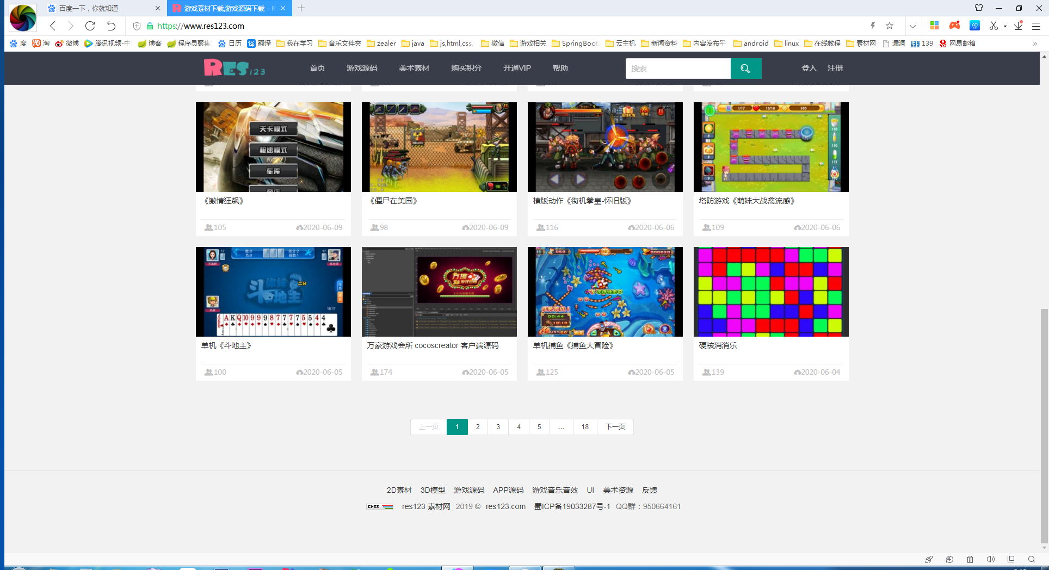Go to pagination page 5
The height and width of the screenshot is (570, 1049).
click(x=539, y=427)
